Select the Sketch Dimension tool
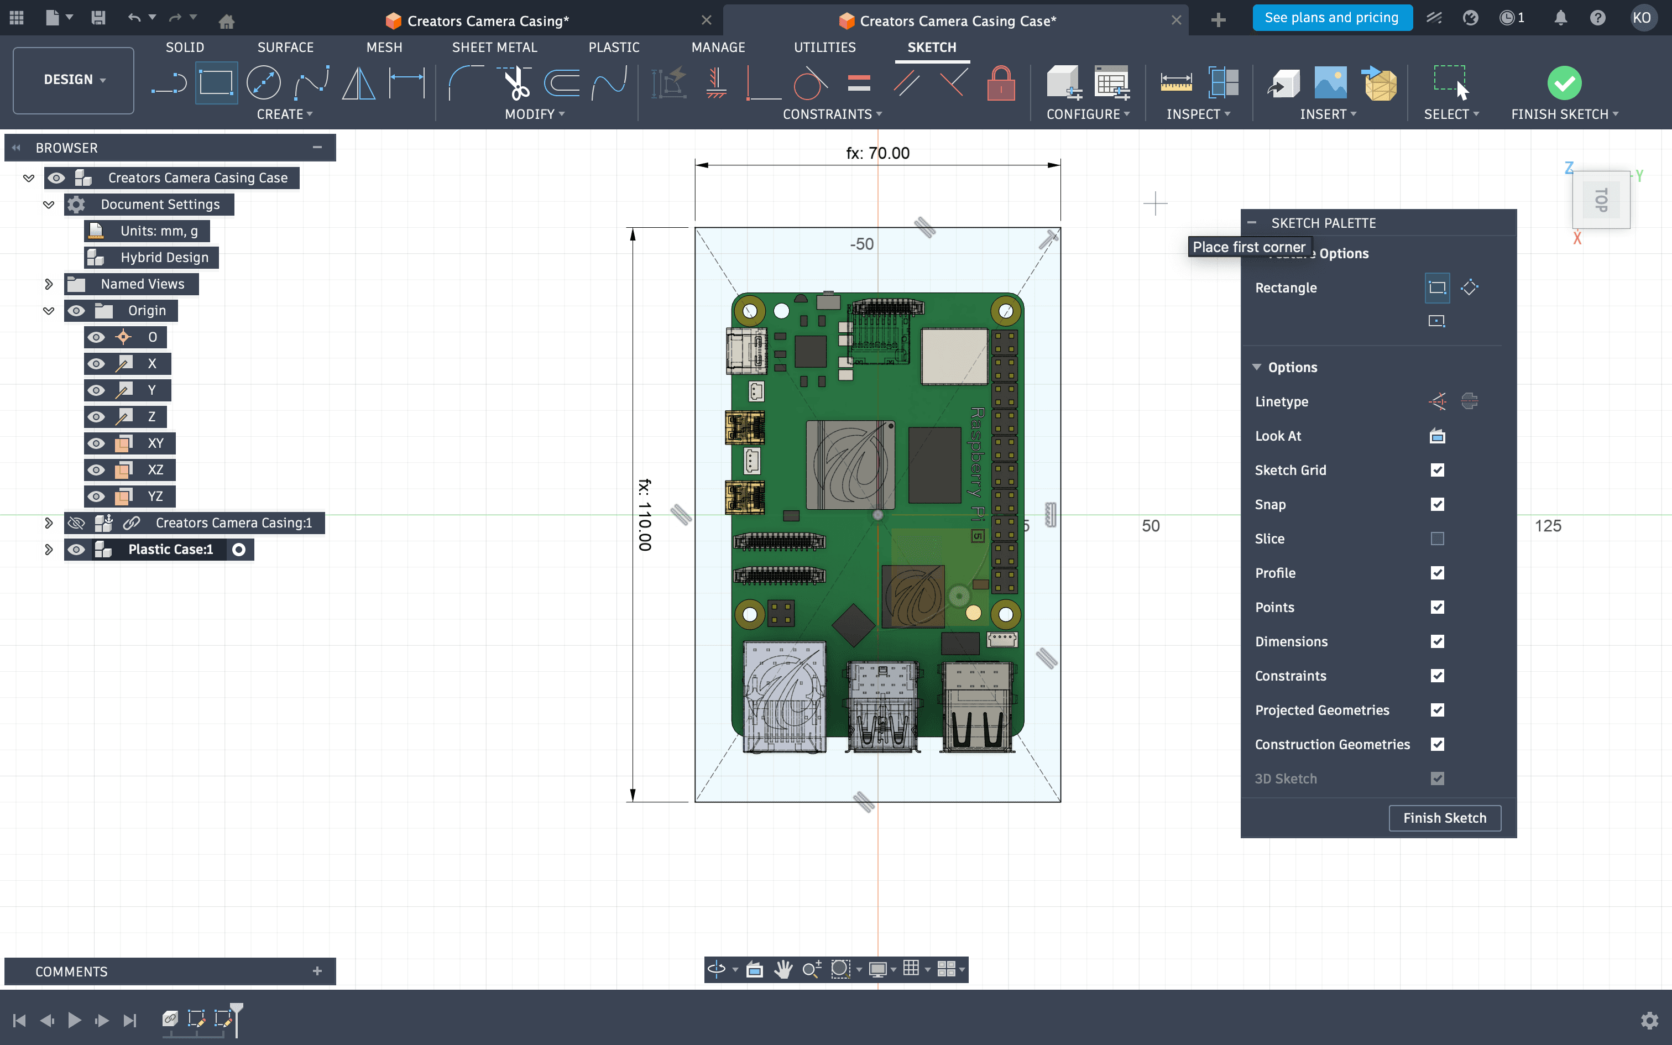 click(x=407, y=83)
